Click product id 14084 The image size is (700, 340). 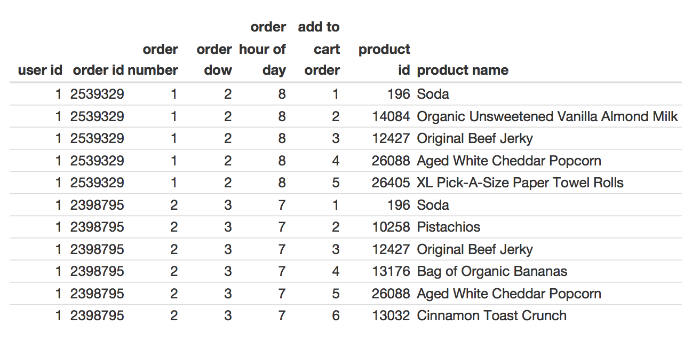coord(391,116)
